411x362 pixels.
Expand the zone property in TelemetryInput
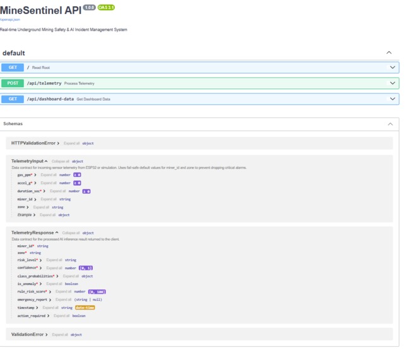coord(28,207)
